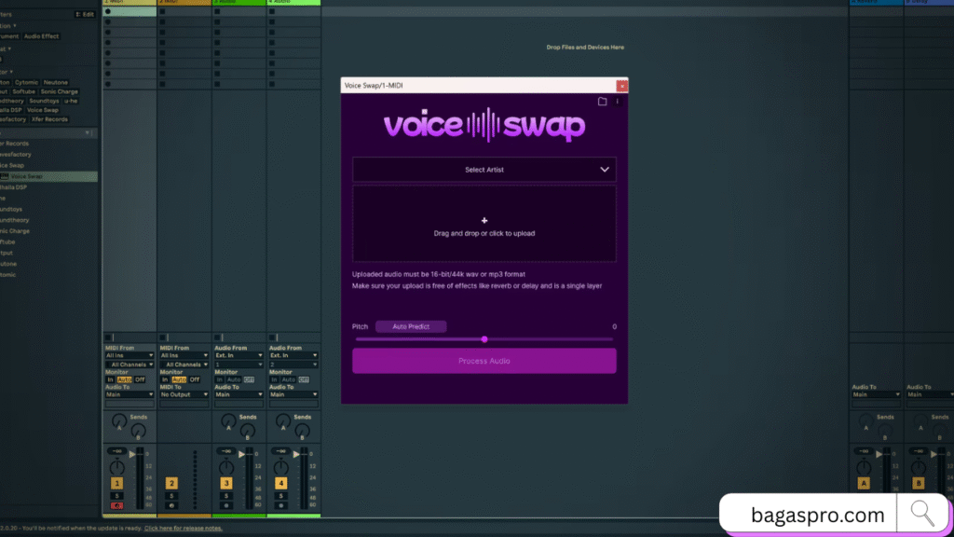Open the MIDI From All Ins dropdown
954x537 pixels.
[x=129, y=355]
